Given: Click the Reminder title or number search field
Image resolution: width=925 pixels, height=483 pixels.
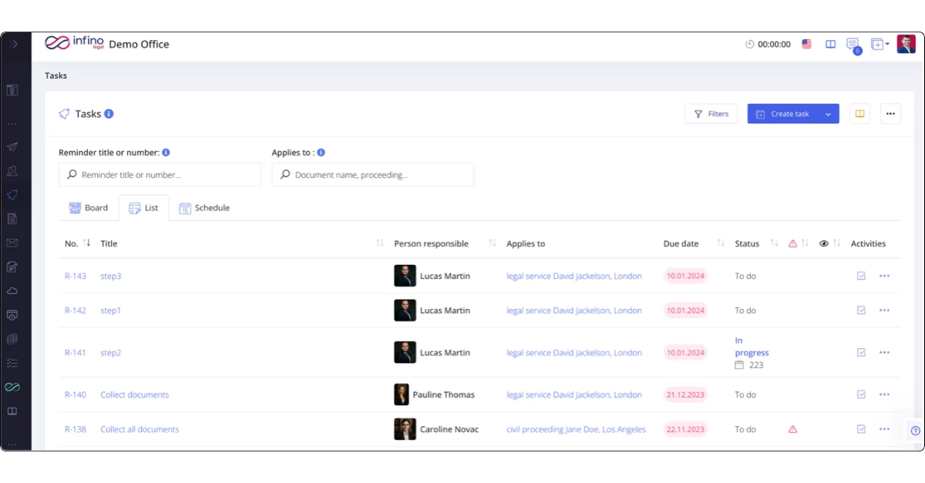Looking at the screenshot, I should pos(160,175).
